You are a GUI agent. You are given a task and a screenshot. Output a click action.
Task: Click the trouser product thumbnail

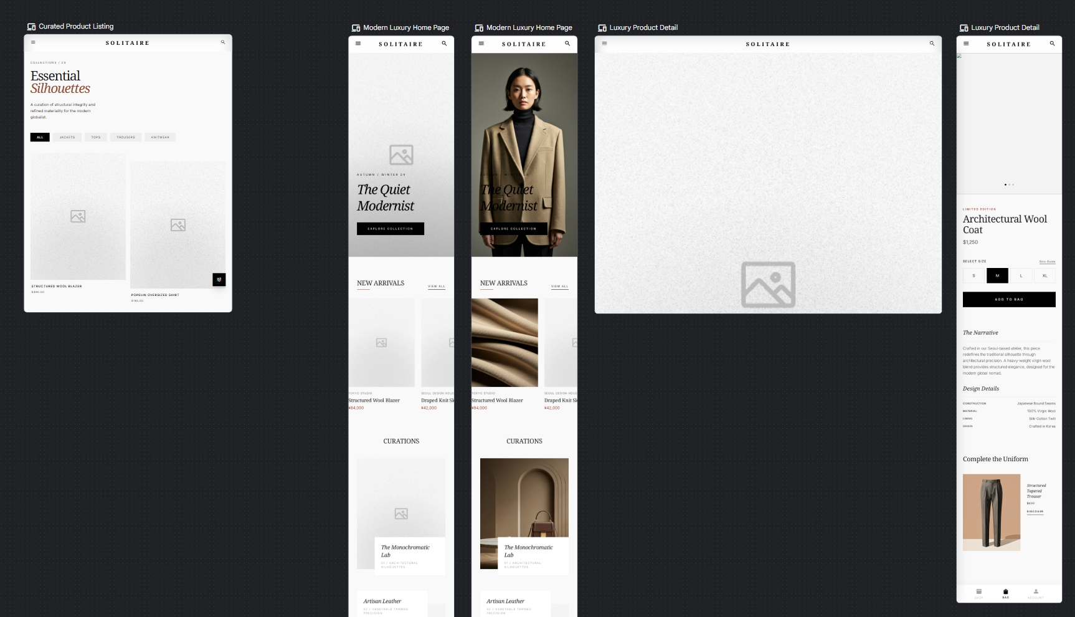[x=992, y=512]
